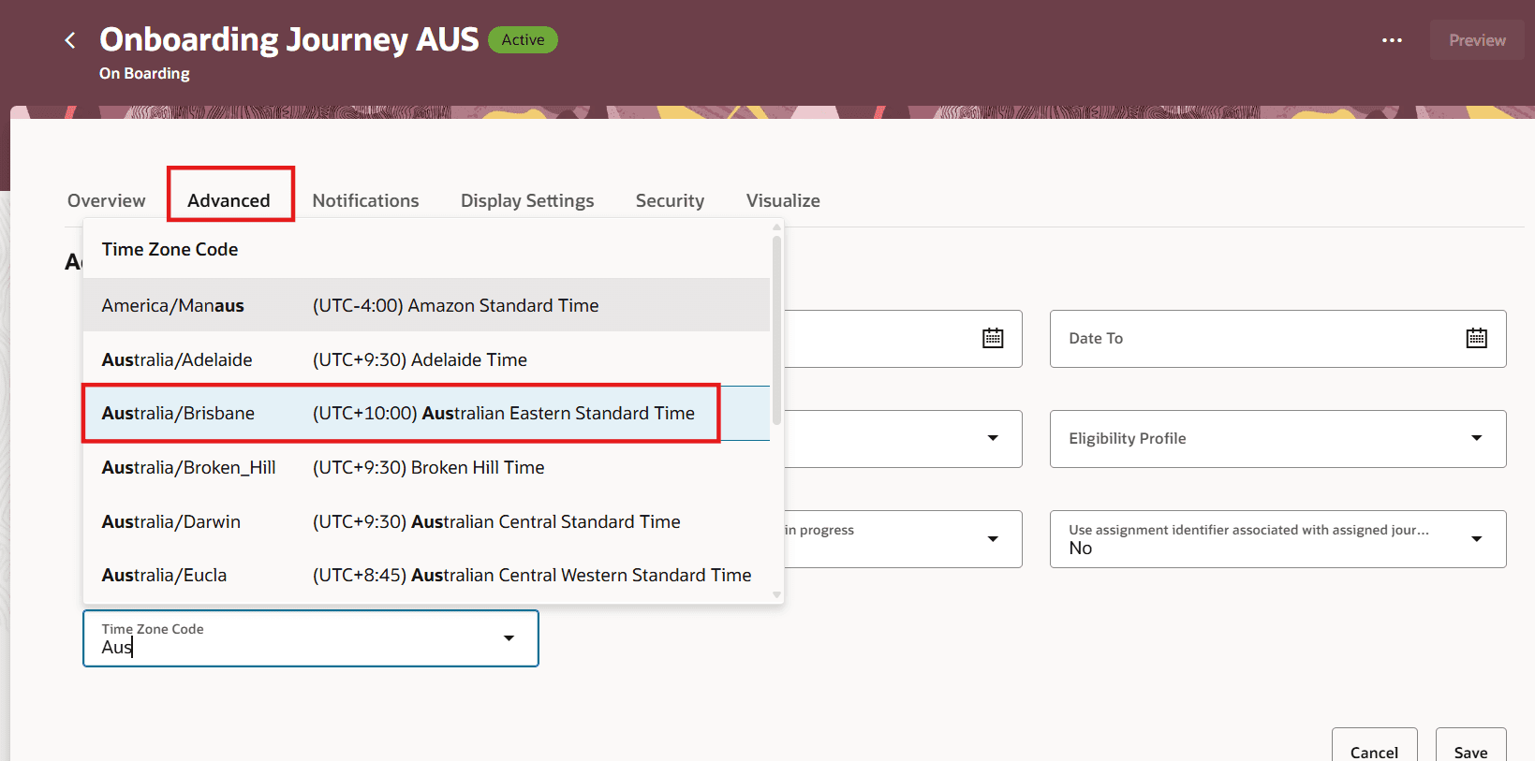Expand the in progress dropdown arrow
Viewport: 1535px width, 761px height.
993,539
